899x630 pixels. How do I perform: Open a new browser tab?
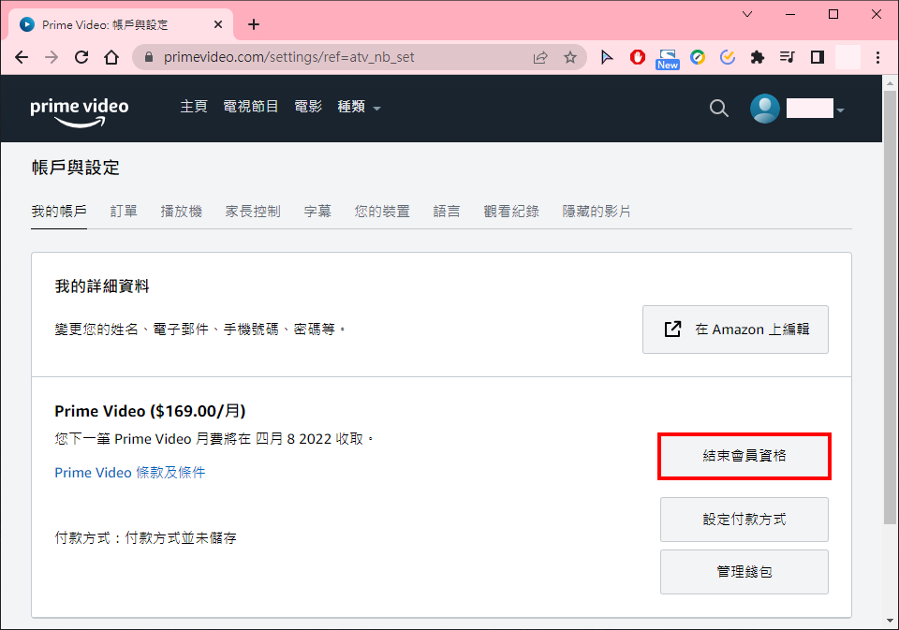(254, 24)
